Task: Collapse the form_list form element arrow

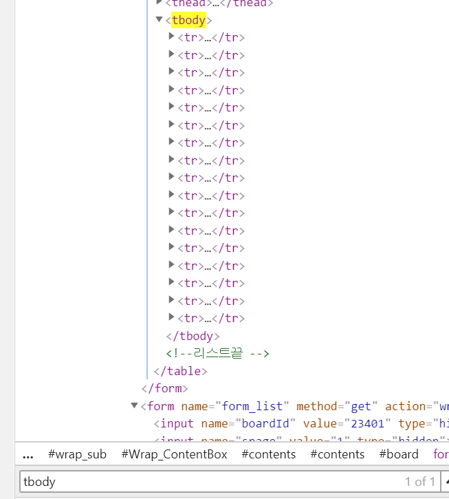Action: 135,405
